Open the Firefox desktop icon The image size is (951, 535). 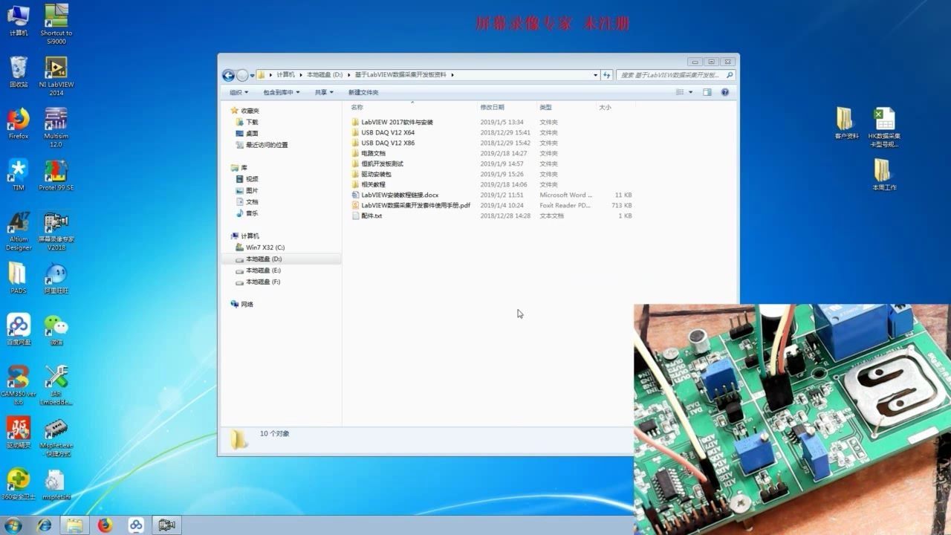point(19,123)
